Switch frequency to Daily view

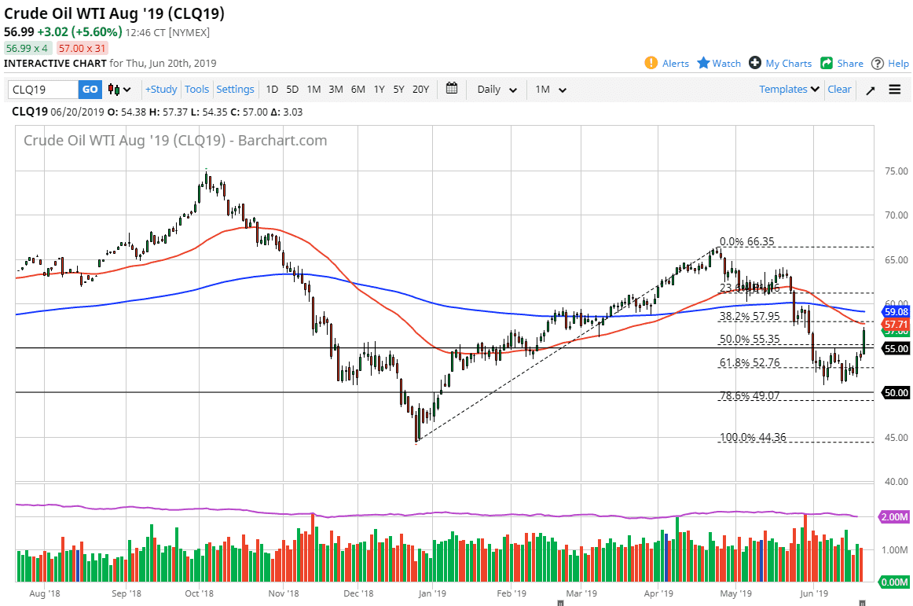(x=490, y=90)
